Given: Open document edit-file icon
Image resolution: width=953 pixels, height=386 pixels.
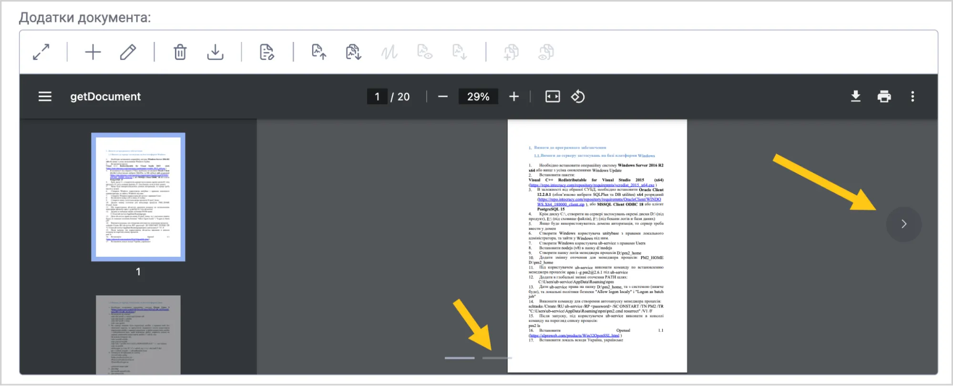Looking at the screenshot, I should [x=267, y=52].
